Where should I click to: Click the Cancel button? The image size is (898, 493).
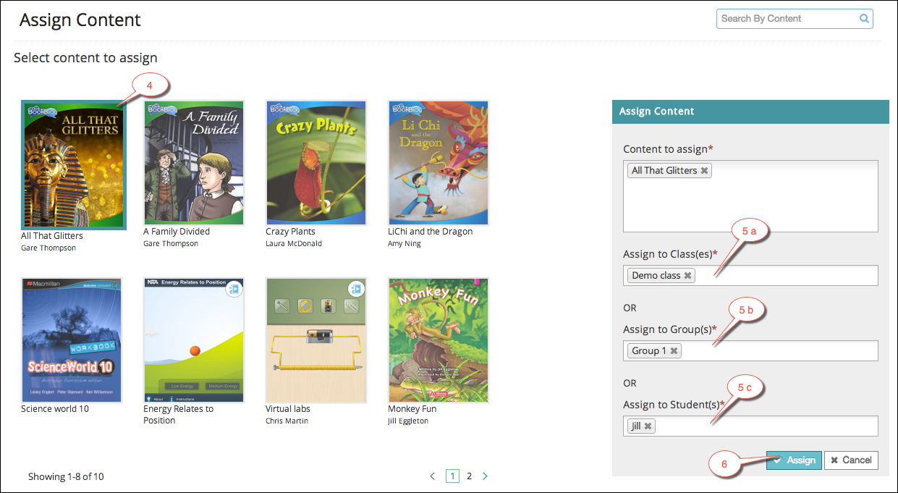pos(851,460)
